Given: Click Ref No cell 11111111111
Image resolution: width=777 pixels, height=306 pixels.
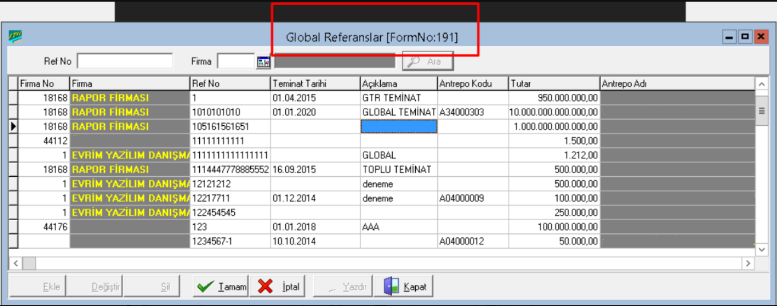Looking at the screenshot, I should click(230, 141).
